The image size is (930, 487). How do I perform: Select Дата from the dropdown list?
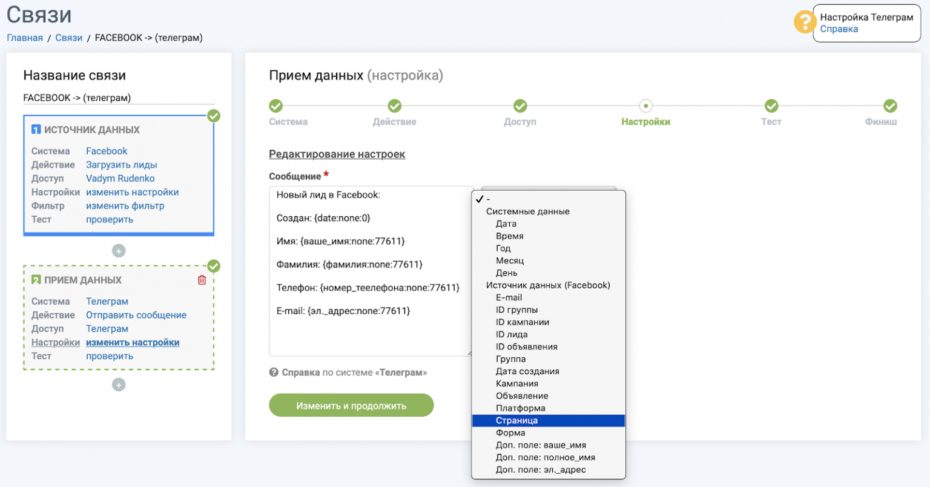pos(549,224)
